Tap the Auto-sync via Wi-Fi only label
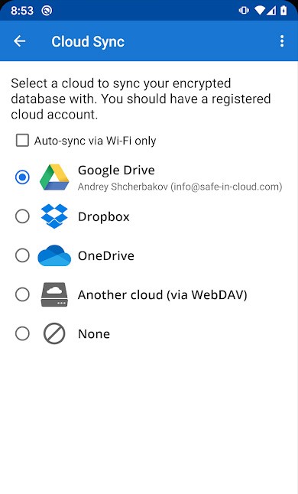 [95, 141]
